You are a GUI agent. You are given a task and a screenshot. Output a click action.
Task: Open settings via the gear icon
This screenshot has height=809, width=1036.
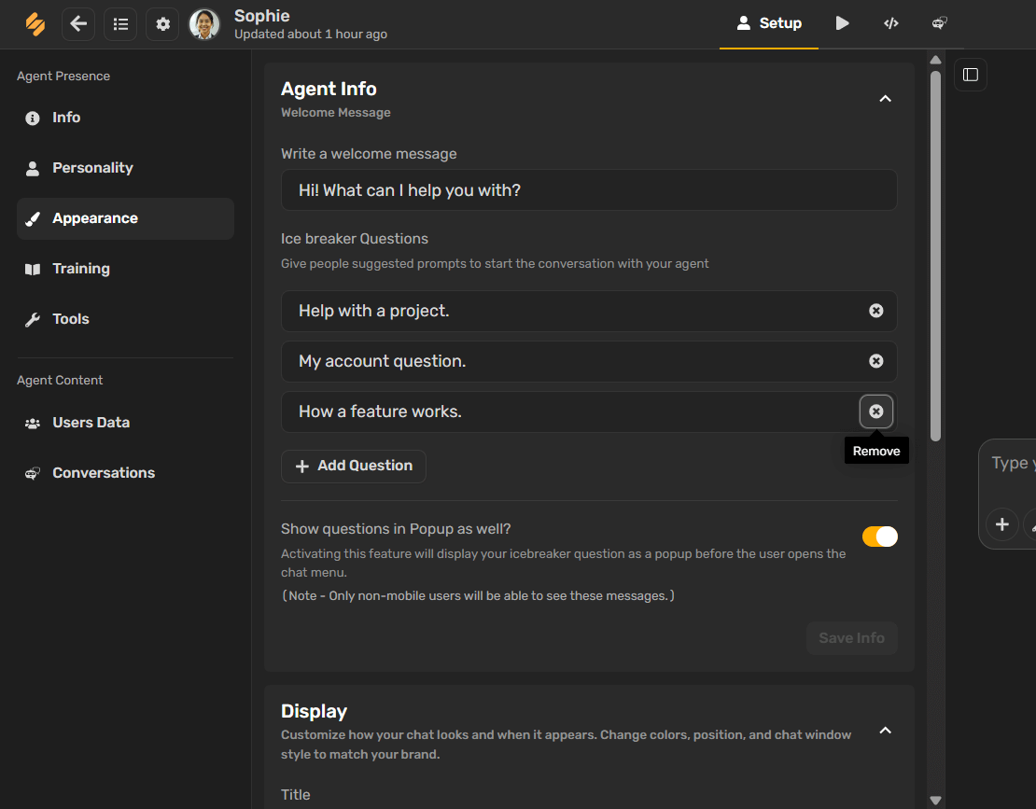[162, 24]
